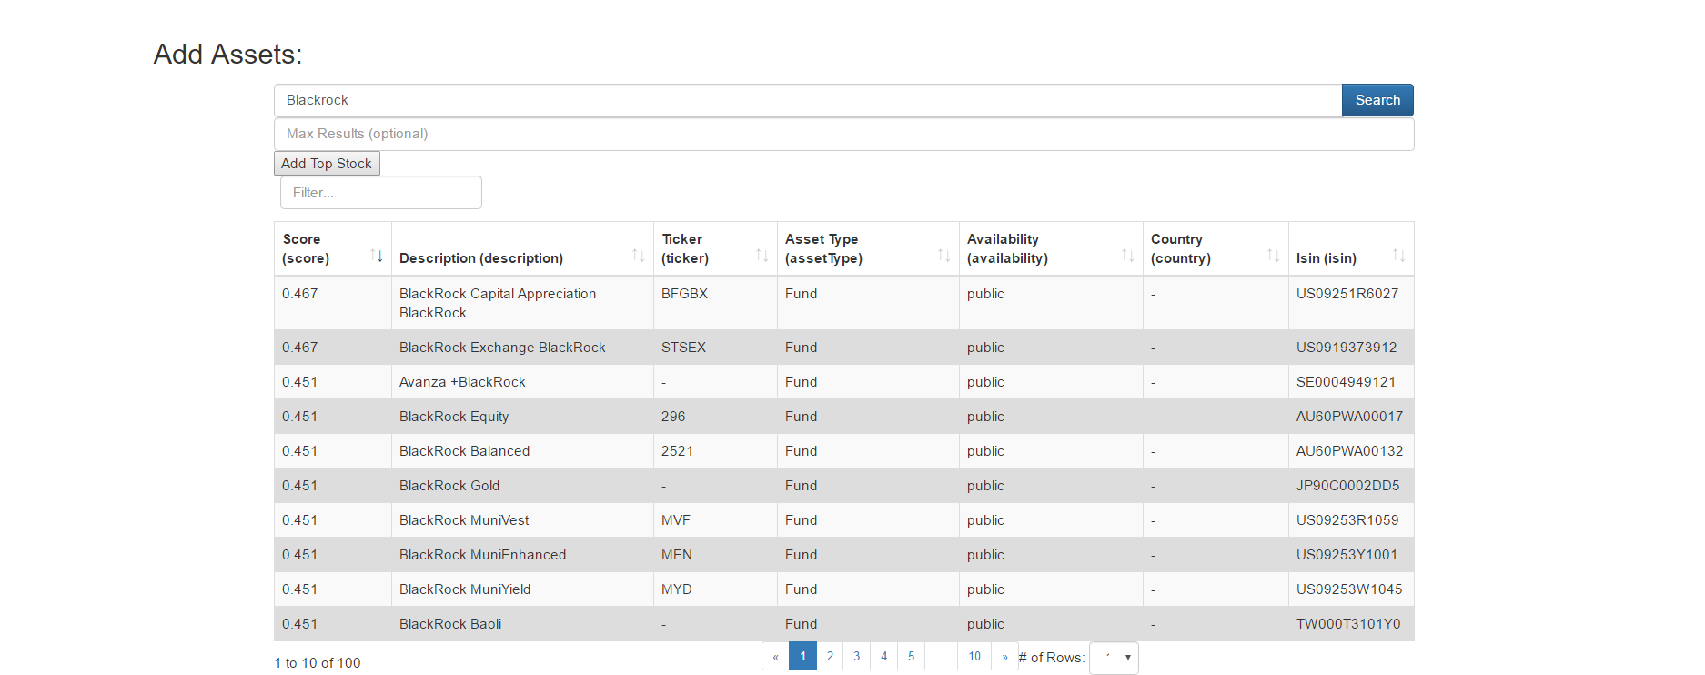Viewport: 1705px width, 675px height.
Task: Sort by Availability column sort icon
Action: coord(1128,256)
